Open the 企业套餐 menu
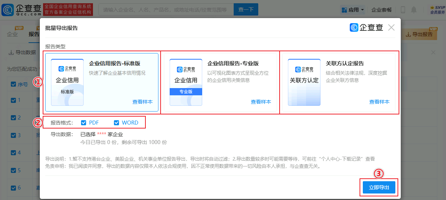 [382, 10]
